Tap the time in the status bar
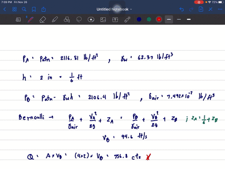This screenshot has height=169, width=225. point(7,2)
